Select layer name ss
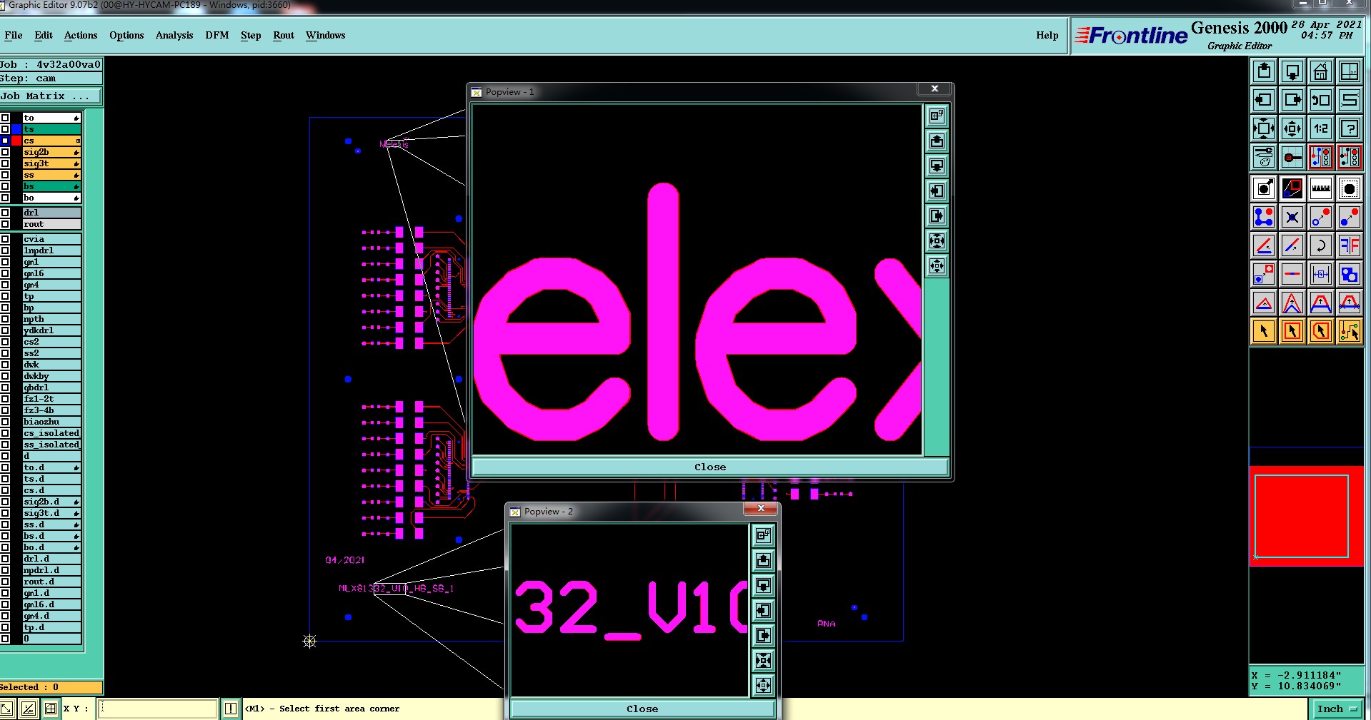The image size is (1371, 720). click(x=51, y=175)
